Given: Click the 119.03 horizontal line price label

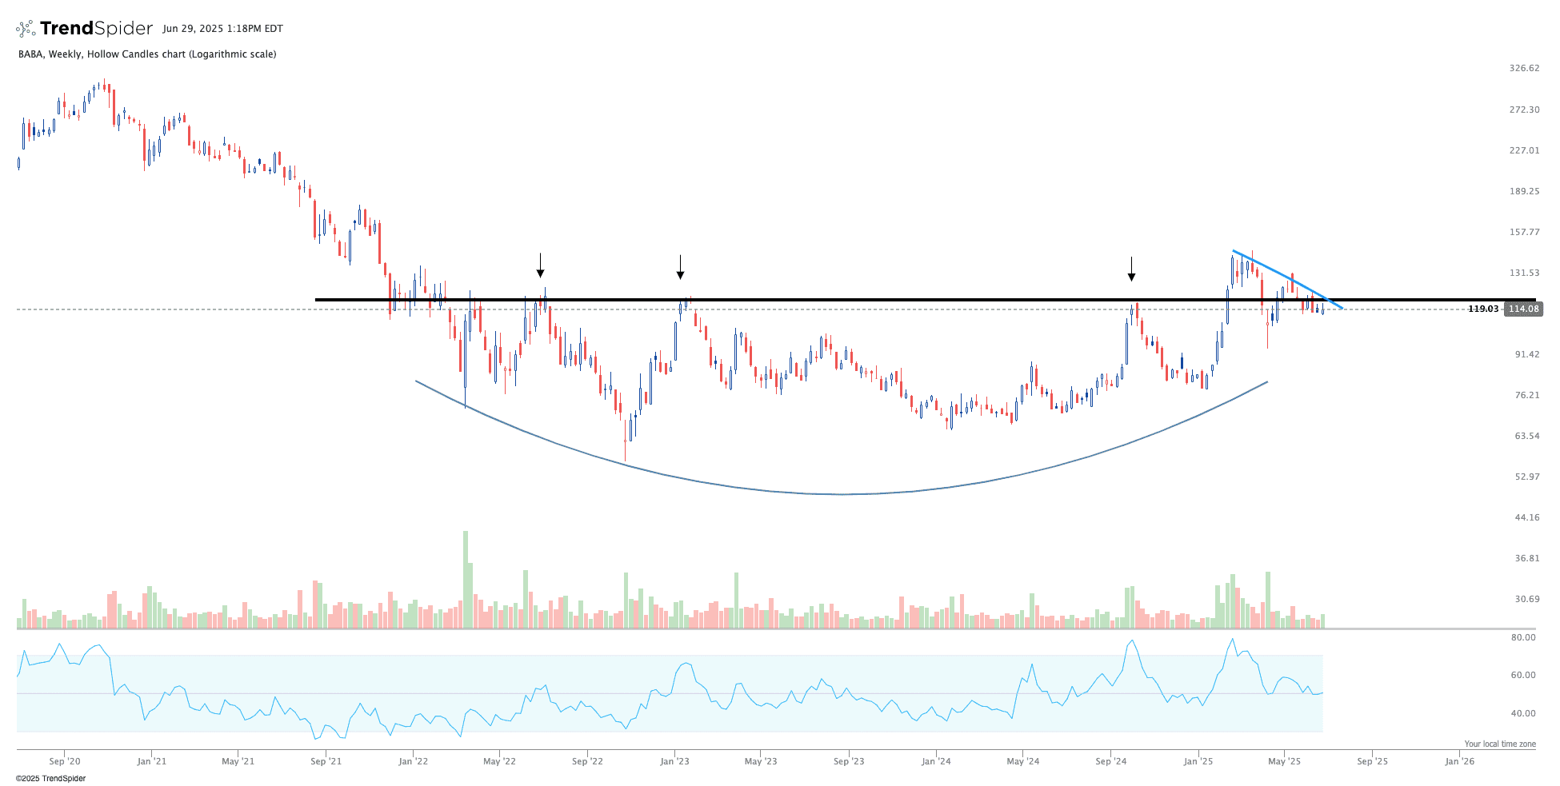Looking at the screenshot, I should click(1482, 309).
